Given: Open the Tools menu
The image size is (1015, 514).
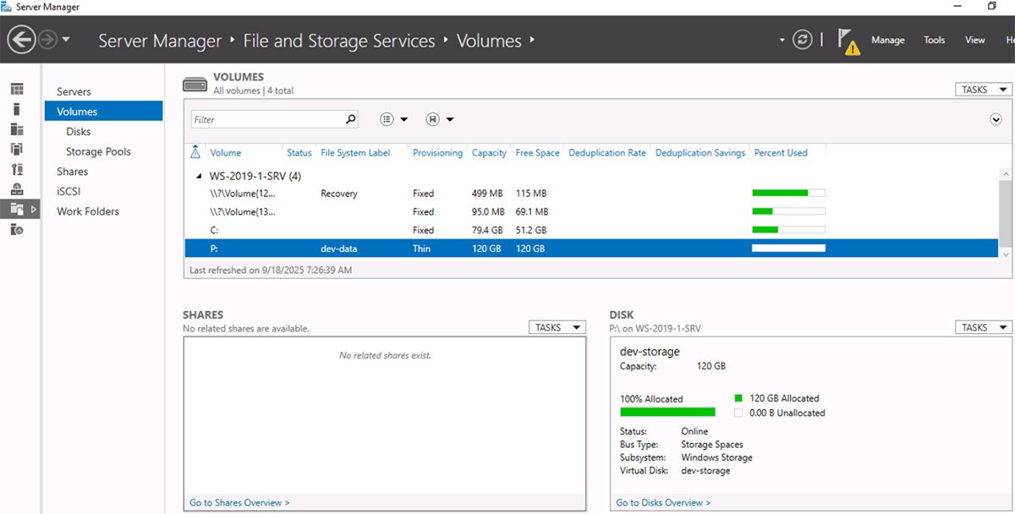Looking at the screenshot, I should 934,40.
